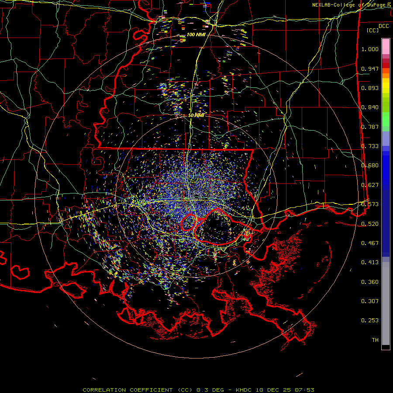Viewport: 393px width, 393px height.
Task: Click inside the small round lake outline
Action: click(x=189, y=222)
